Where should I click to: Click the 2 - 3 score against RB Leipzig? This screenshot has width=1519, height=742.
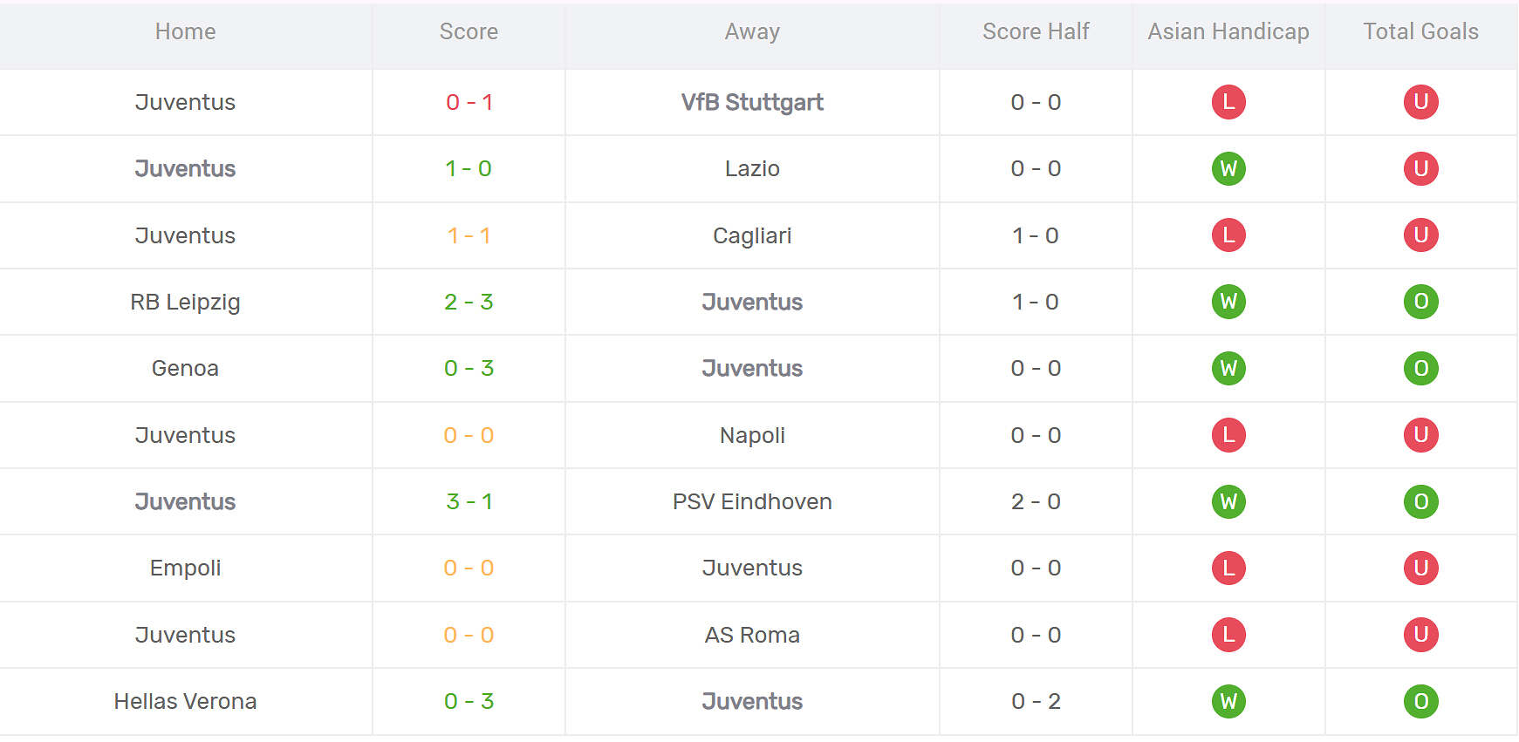(469, 302)
